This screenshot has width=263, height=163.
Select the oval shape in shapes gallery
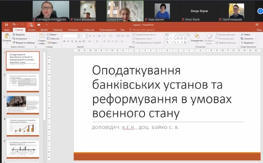click(181, 35)
